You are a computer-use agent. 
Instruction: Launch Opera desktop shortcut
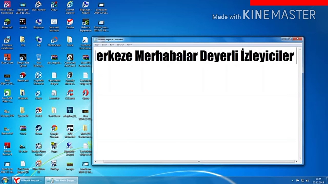pyautogui.click(x=85, y=94)
